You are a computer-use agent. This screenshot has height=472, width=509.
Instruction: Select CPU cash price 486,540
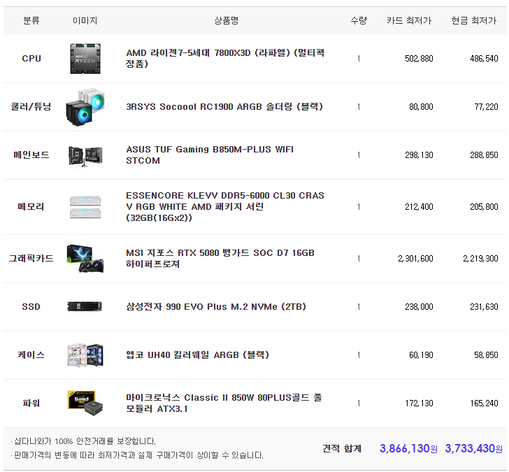point(484,59)
